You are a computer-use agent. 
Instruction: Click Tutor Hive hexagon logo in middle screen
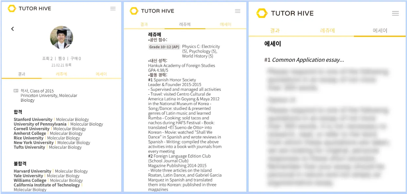134,11
